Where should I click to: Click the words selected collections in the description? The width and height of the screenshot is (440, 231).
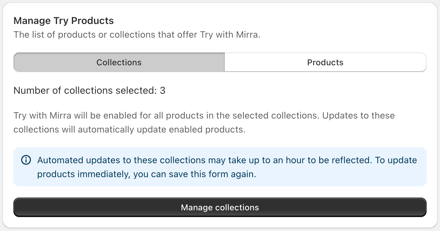[276, 116]
